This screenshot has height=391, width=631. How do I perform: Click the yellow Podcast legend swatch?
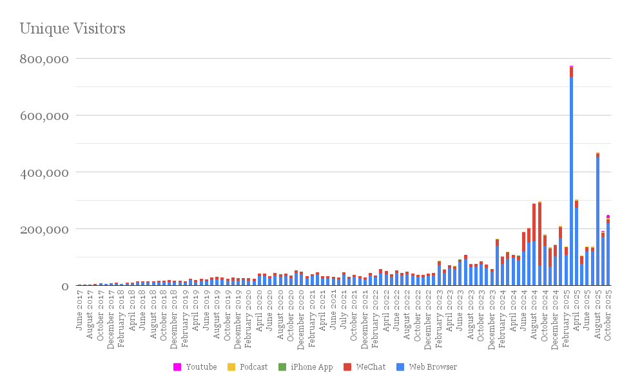coord(231,367)
